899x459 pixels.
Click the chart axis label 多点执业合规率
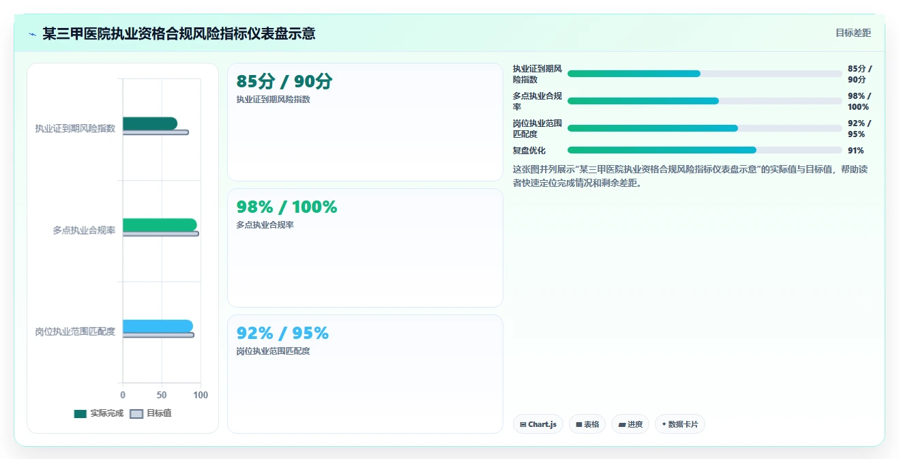click(x=84, y=231)
